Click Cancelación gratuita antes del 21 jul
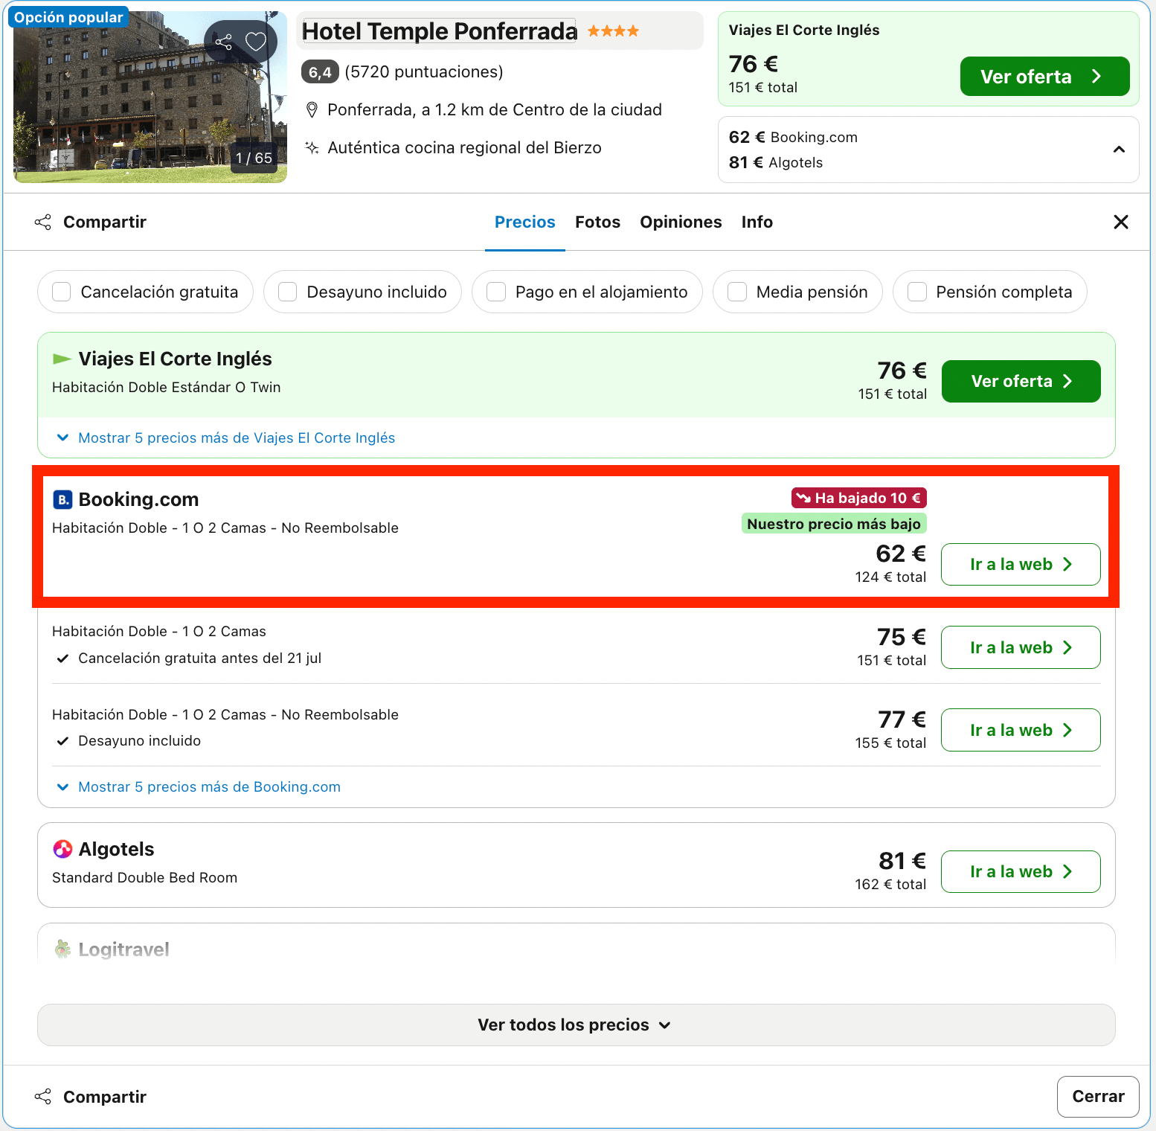Viewport: 1156px width, 1131px height. (x=200, y=658)
